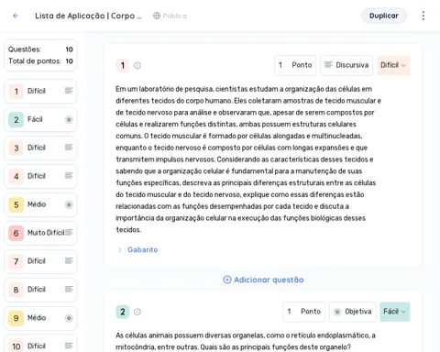Click the lines icon in sidebar item 8
This screenshot has height=352, width=440.
(69, 289)
